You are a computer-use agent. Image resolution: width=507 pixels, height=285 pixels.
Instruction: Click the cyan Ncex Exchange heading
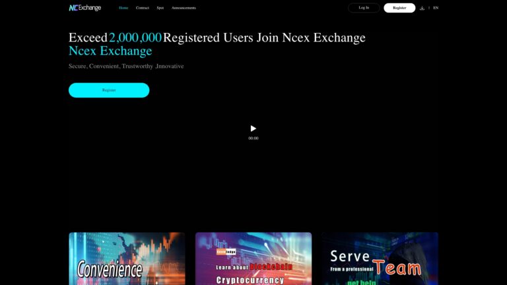(110, 51)
